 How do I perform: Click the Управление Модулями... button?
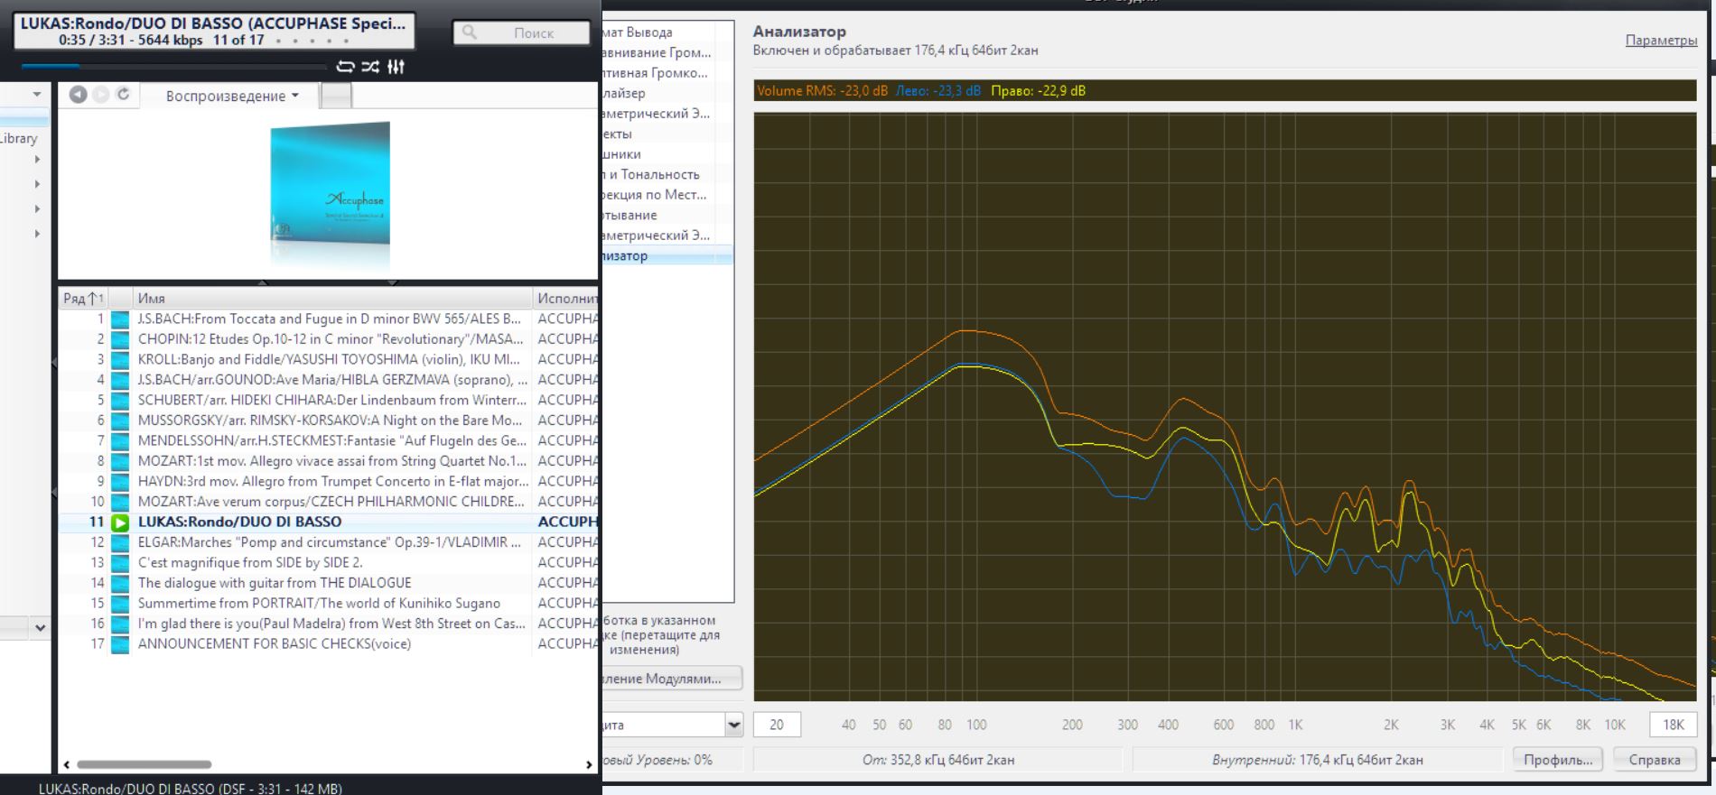672,679
